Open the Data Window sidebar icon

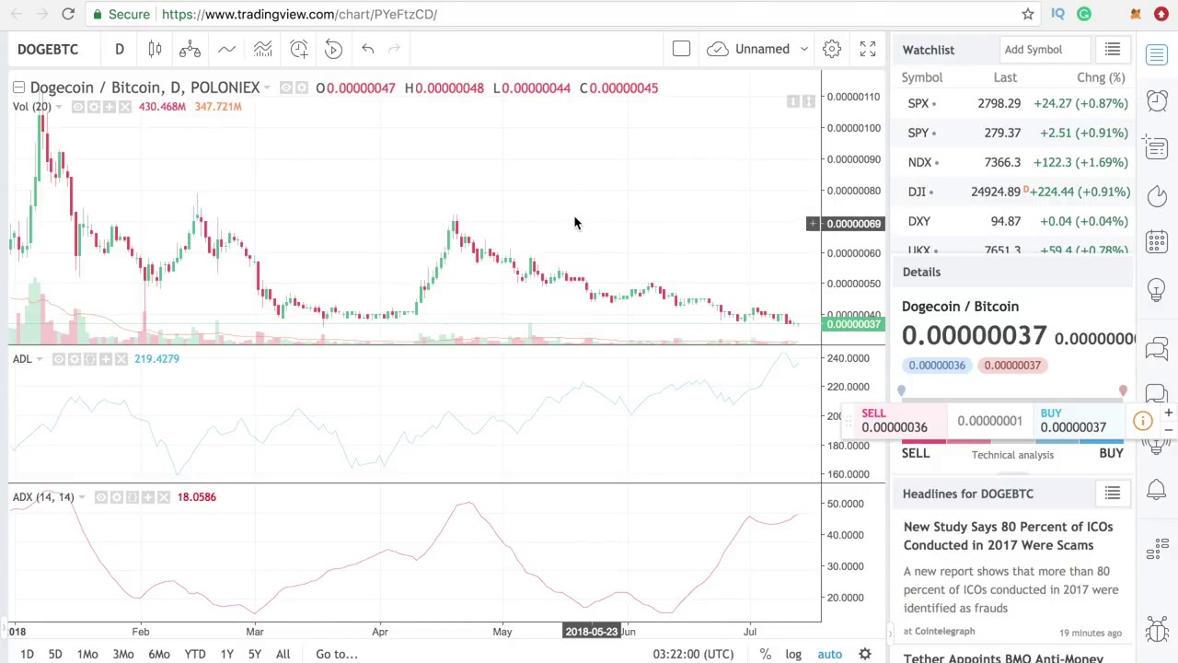coord(1157,147)
